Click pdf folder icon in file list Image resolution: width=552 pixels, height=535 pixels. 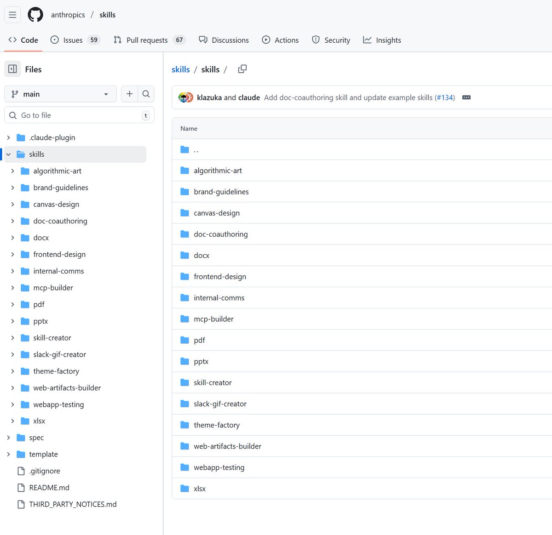click(x=185, y=340)
